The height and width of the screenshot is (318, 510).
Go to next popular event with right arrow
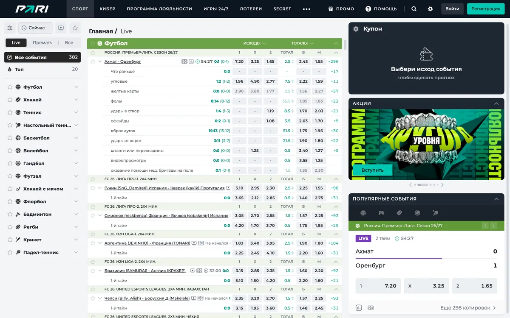(494, 226)
